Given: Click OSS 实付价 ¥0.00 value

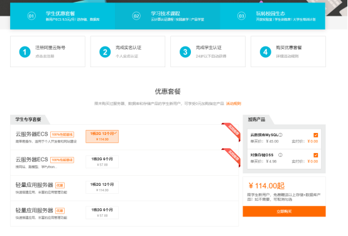Looking at the screenshot, I should pyautogui.click(x=313, y=161).
